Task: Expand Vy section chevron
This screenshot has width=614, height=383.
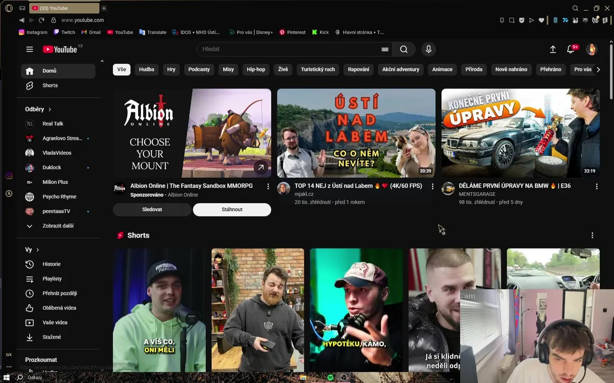Action: pyautogui.click(x=38, y=250)
